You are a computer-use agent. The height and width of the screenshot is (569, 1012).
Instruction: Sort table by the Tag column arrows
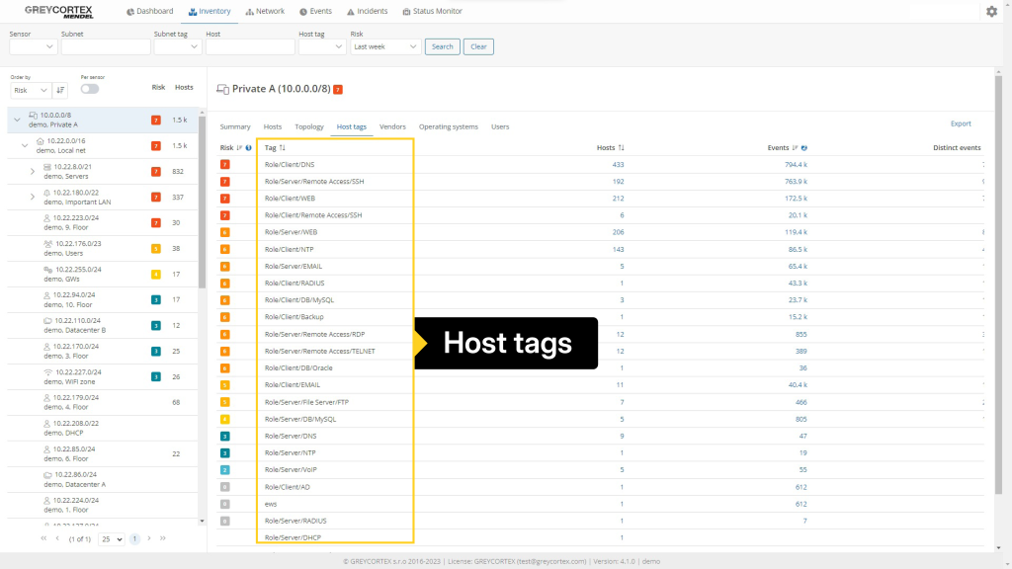[282, 147]
